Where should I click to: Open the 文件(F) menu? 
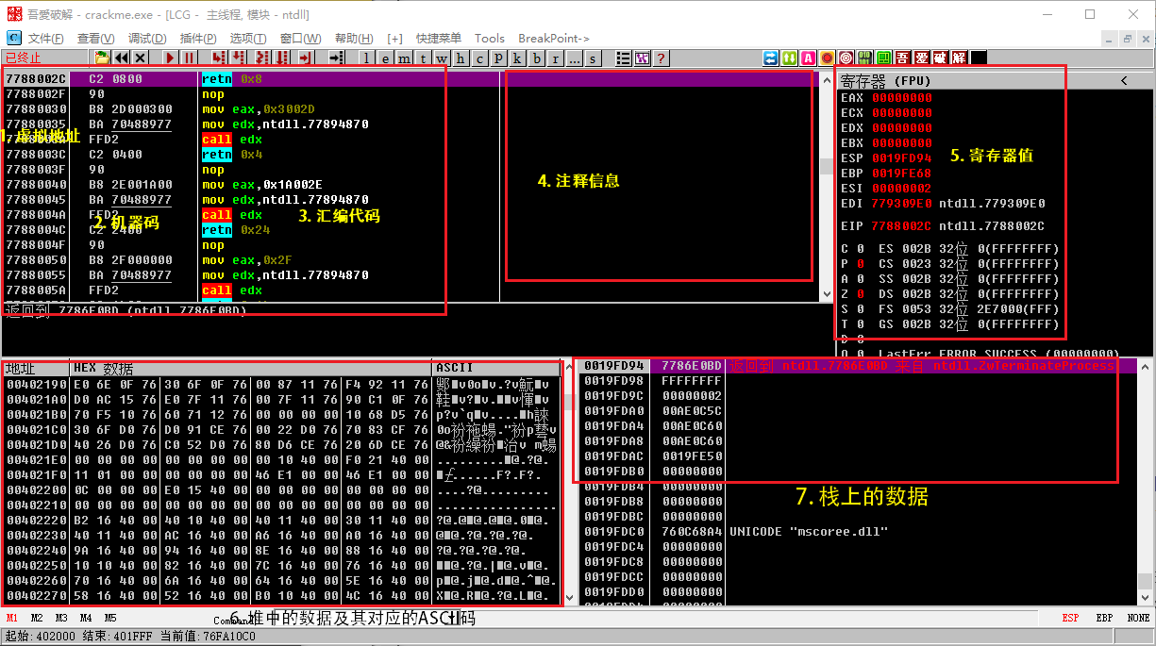tap(45, 38)
